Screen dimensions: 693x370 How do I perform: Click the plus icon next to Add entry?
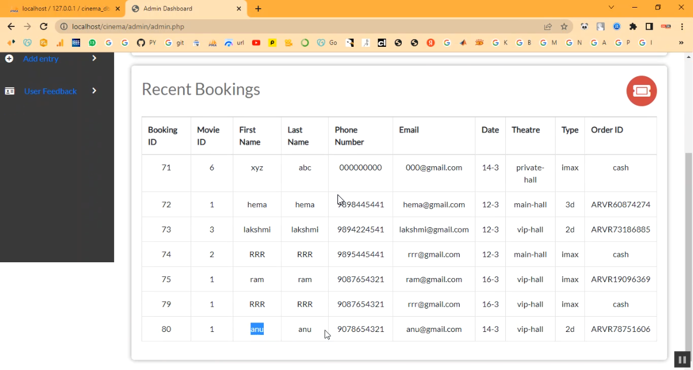click(9, 59)
